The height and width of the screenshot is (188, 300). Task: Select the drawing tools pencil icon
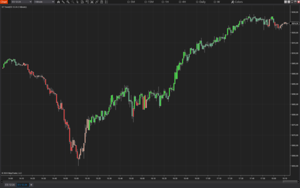coord(63,2)
